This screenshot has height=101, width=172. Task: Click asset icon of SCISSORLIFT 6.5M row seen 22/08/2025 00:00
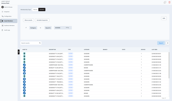click(x=24, y=56)
